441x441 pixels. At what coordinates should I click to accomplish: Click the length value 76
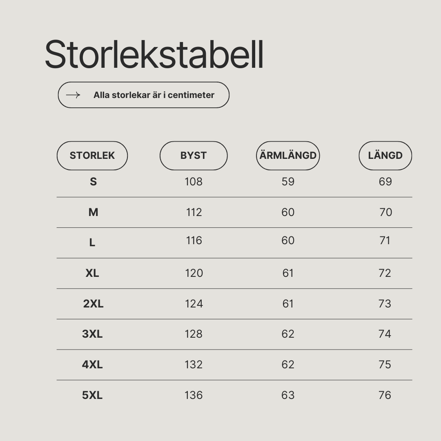[385, 395]
